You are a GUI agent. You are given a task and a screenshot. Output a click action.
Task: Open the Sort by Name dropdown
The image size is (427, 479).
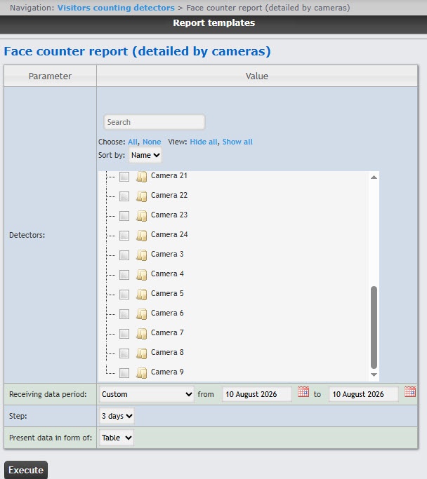coord(145,155)
